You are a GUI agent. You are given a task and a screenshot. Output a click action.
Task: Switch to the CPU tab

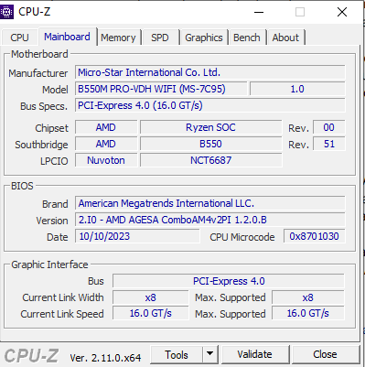(19, 38)
